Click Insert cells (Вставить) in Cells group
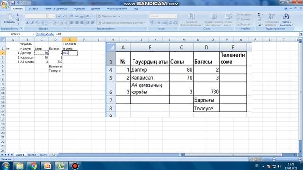The width and height of the screenshot is (303, 170). 244,15
